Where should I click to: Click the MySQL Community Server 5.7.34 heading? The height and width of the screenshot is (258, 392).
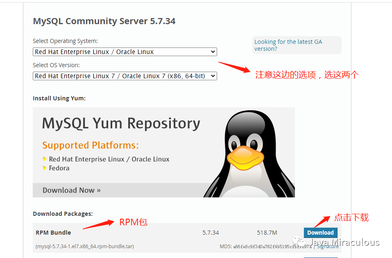coord(104,21)
